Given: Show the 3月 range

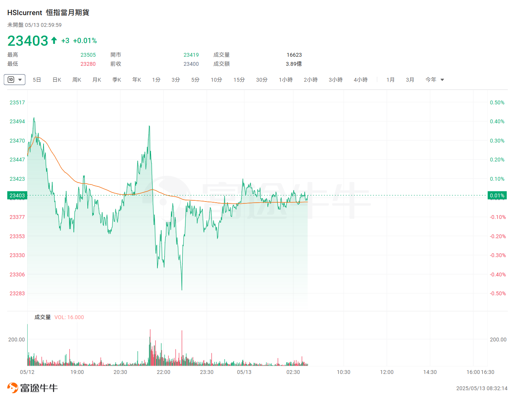Looking at the screenshot, I should tap(410, 80).
